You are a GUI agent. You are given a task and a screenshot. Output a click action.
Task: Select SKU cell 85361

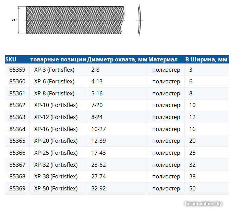coord(17,93)
